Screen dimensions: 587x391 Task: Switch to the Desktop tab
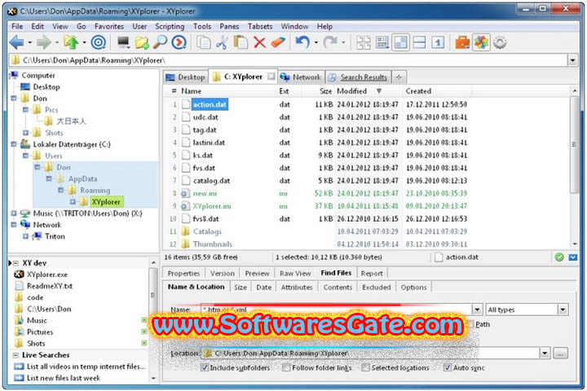[185, 77]
